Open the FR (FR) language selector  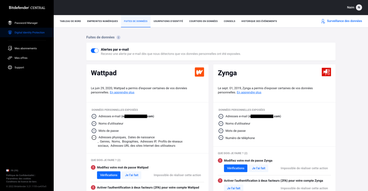pyautogui.click(x=12, y=171)
